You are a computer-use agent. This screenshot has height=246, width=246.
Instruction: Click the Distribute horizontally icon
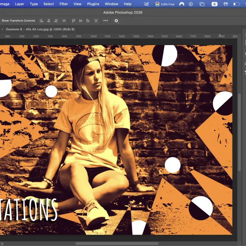(x=96, y=21)
